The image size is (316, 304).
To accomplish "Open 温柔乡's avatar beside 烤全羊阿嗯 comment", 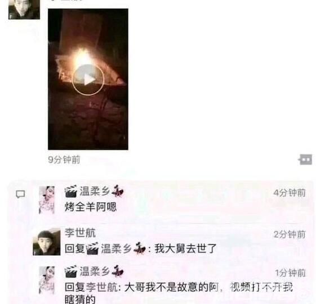I will pyautogui.click(x=47, y=199).
